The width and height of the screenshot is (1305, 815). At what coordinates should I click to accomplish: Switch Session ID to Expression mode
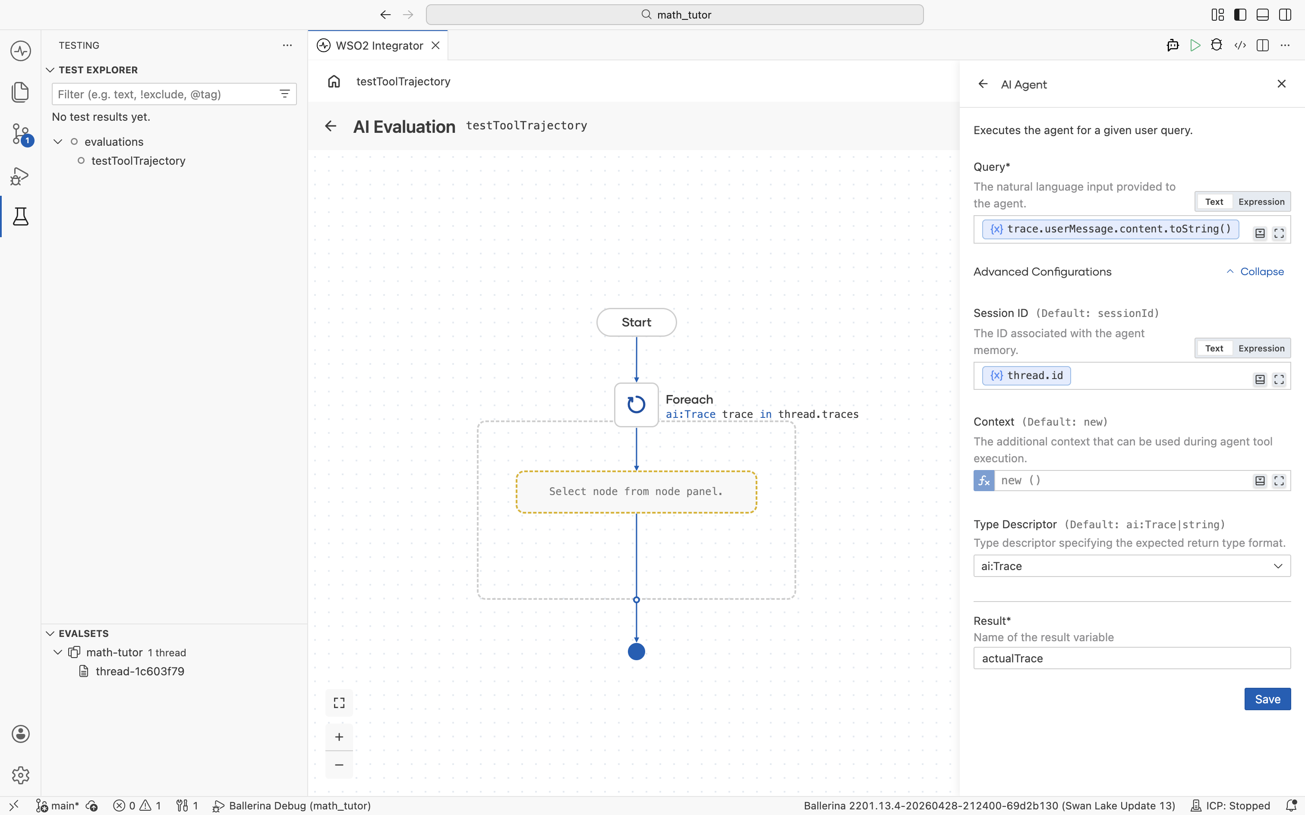[1261, 348]
